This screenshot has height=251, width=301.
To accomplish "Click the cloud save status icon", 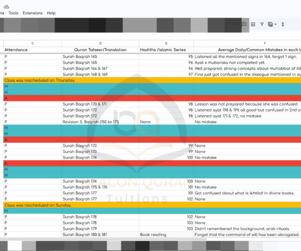I will pos(6,7).
